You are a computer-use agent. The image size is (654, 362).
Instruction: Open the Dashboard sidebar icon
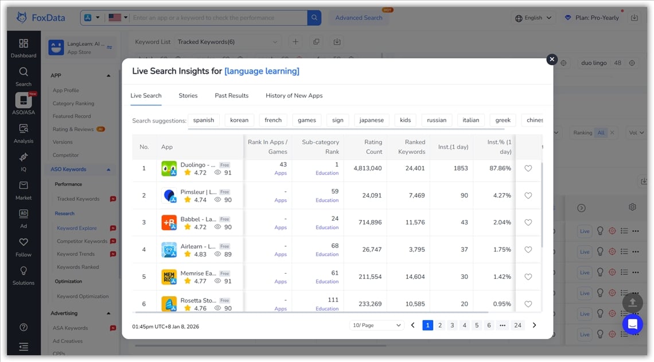24,48
